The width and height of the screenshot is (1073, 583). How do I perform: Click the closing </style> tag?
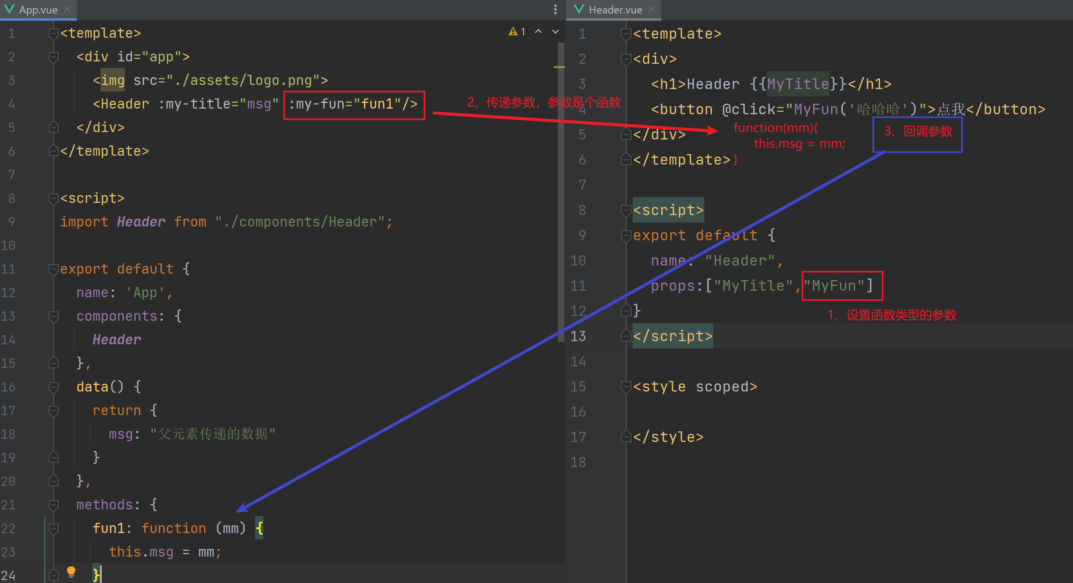coord(668,437)
